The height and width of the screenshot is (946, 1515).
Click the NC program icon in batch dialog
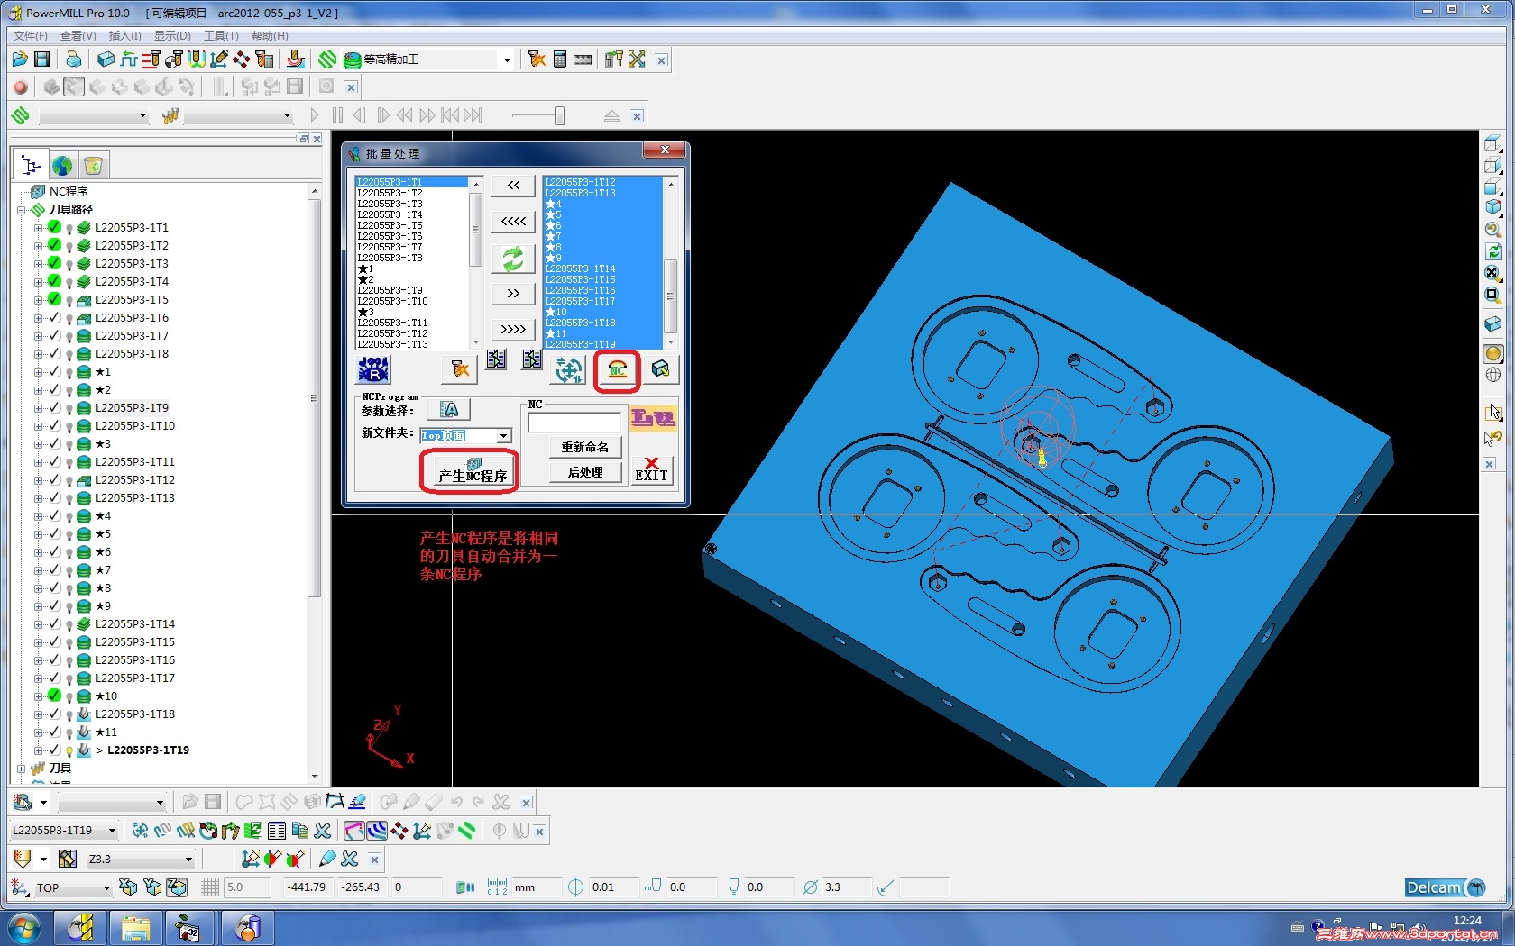tap(618, 370)
